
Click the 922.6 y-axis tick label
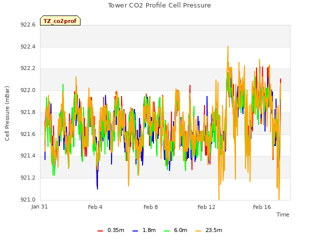28,24
